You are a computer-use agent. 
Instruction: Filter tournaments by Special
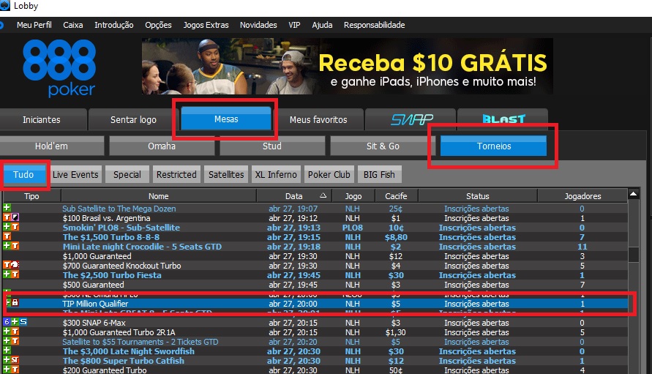(x=127, y=175)
